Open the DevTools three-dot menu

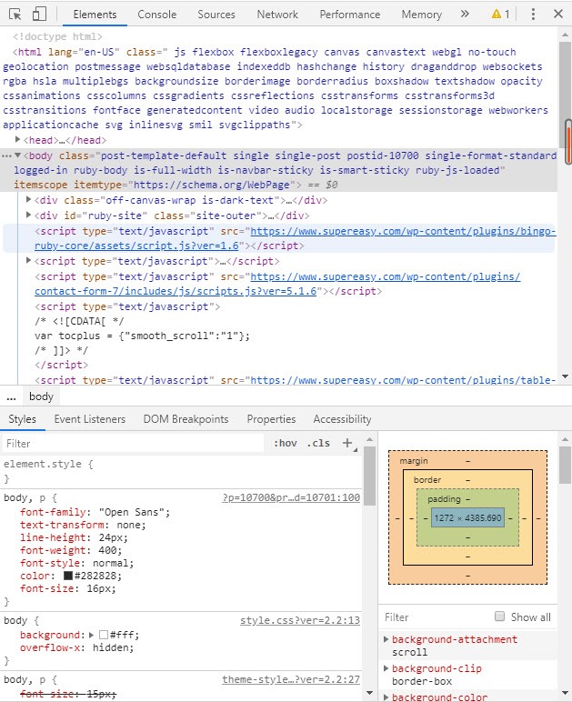pyautogui.click(x=533, y=14)
